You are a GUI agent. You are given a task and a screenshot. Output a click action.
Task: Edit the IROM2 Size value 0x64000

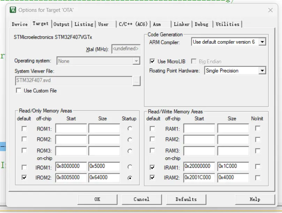pos(104,177)
